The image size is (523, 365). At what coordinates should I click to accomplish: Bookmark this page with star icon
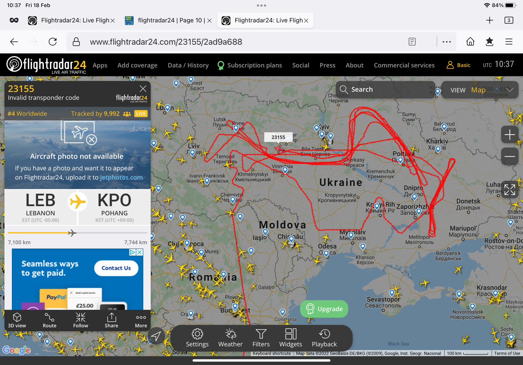click(x=490, y=42)
